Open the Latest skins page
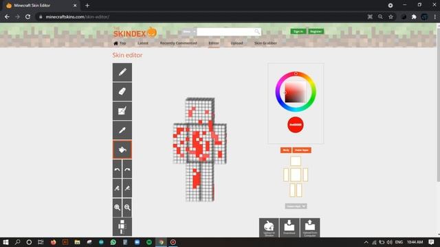Viewport: 440px width, 247px height. tap(143, 43)
